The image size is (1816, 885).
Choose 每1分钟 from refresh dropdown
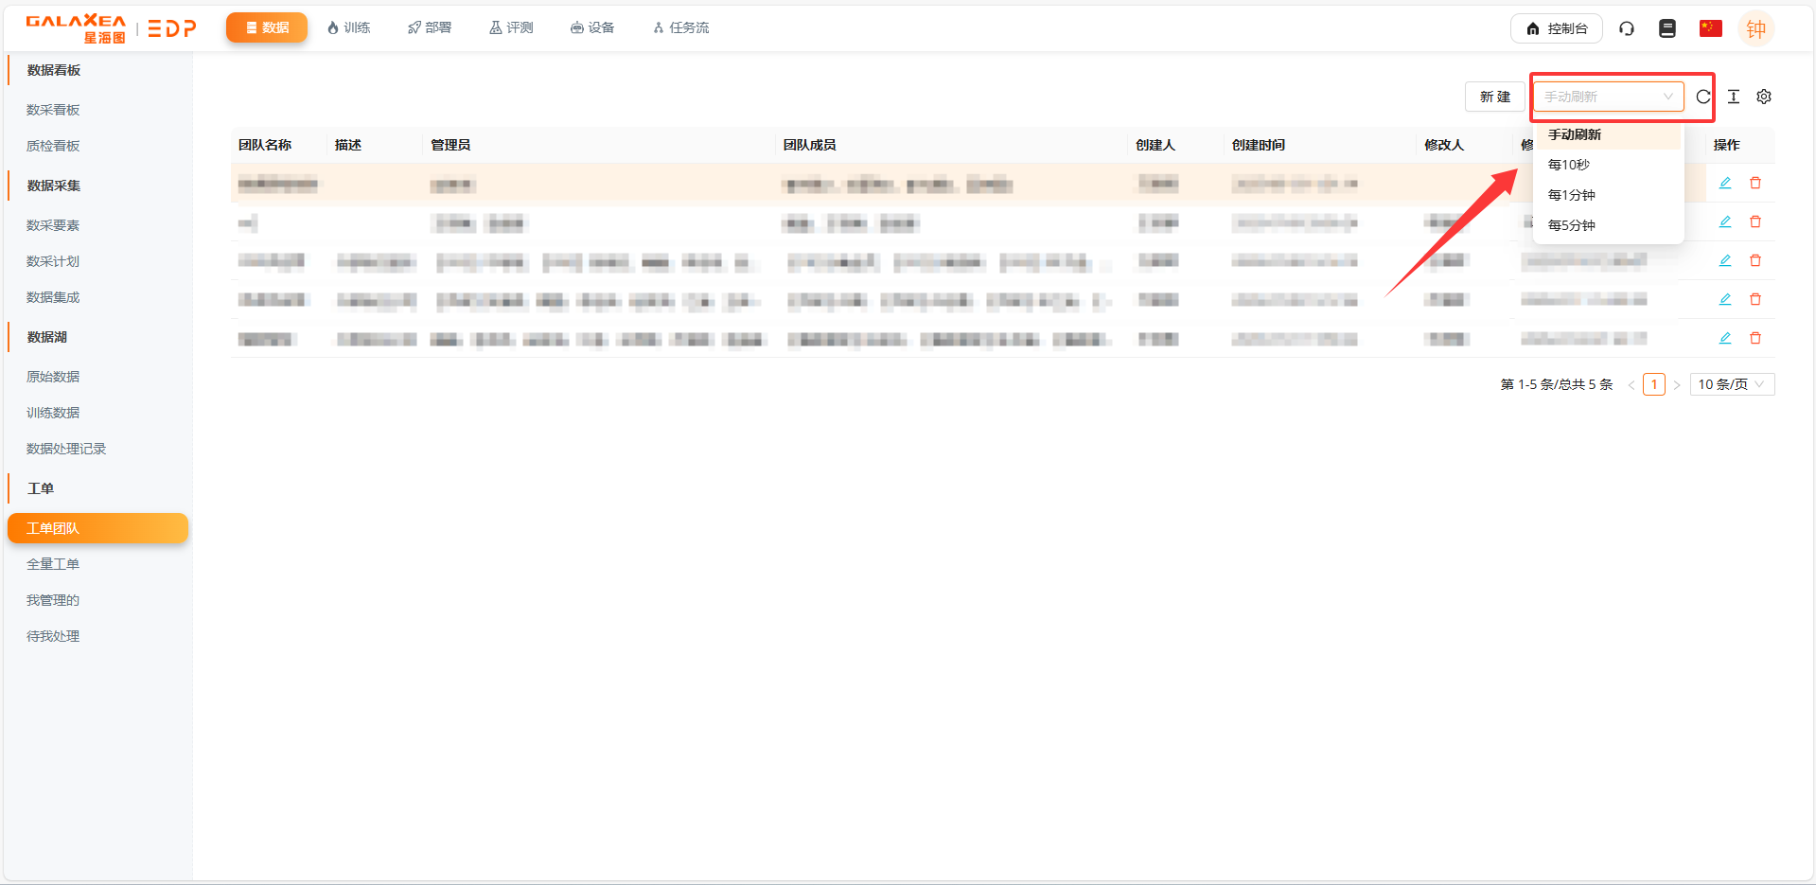pyautogui.click(x=1571, y=195)
